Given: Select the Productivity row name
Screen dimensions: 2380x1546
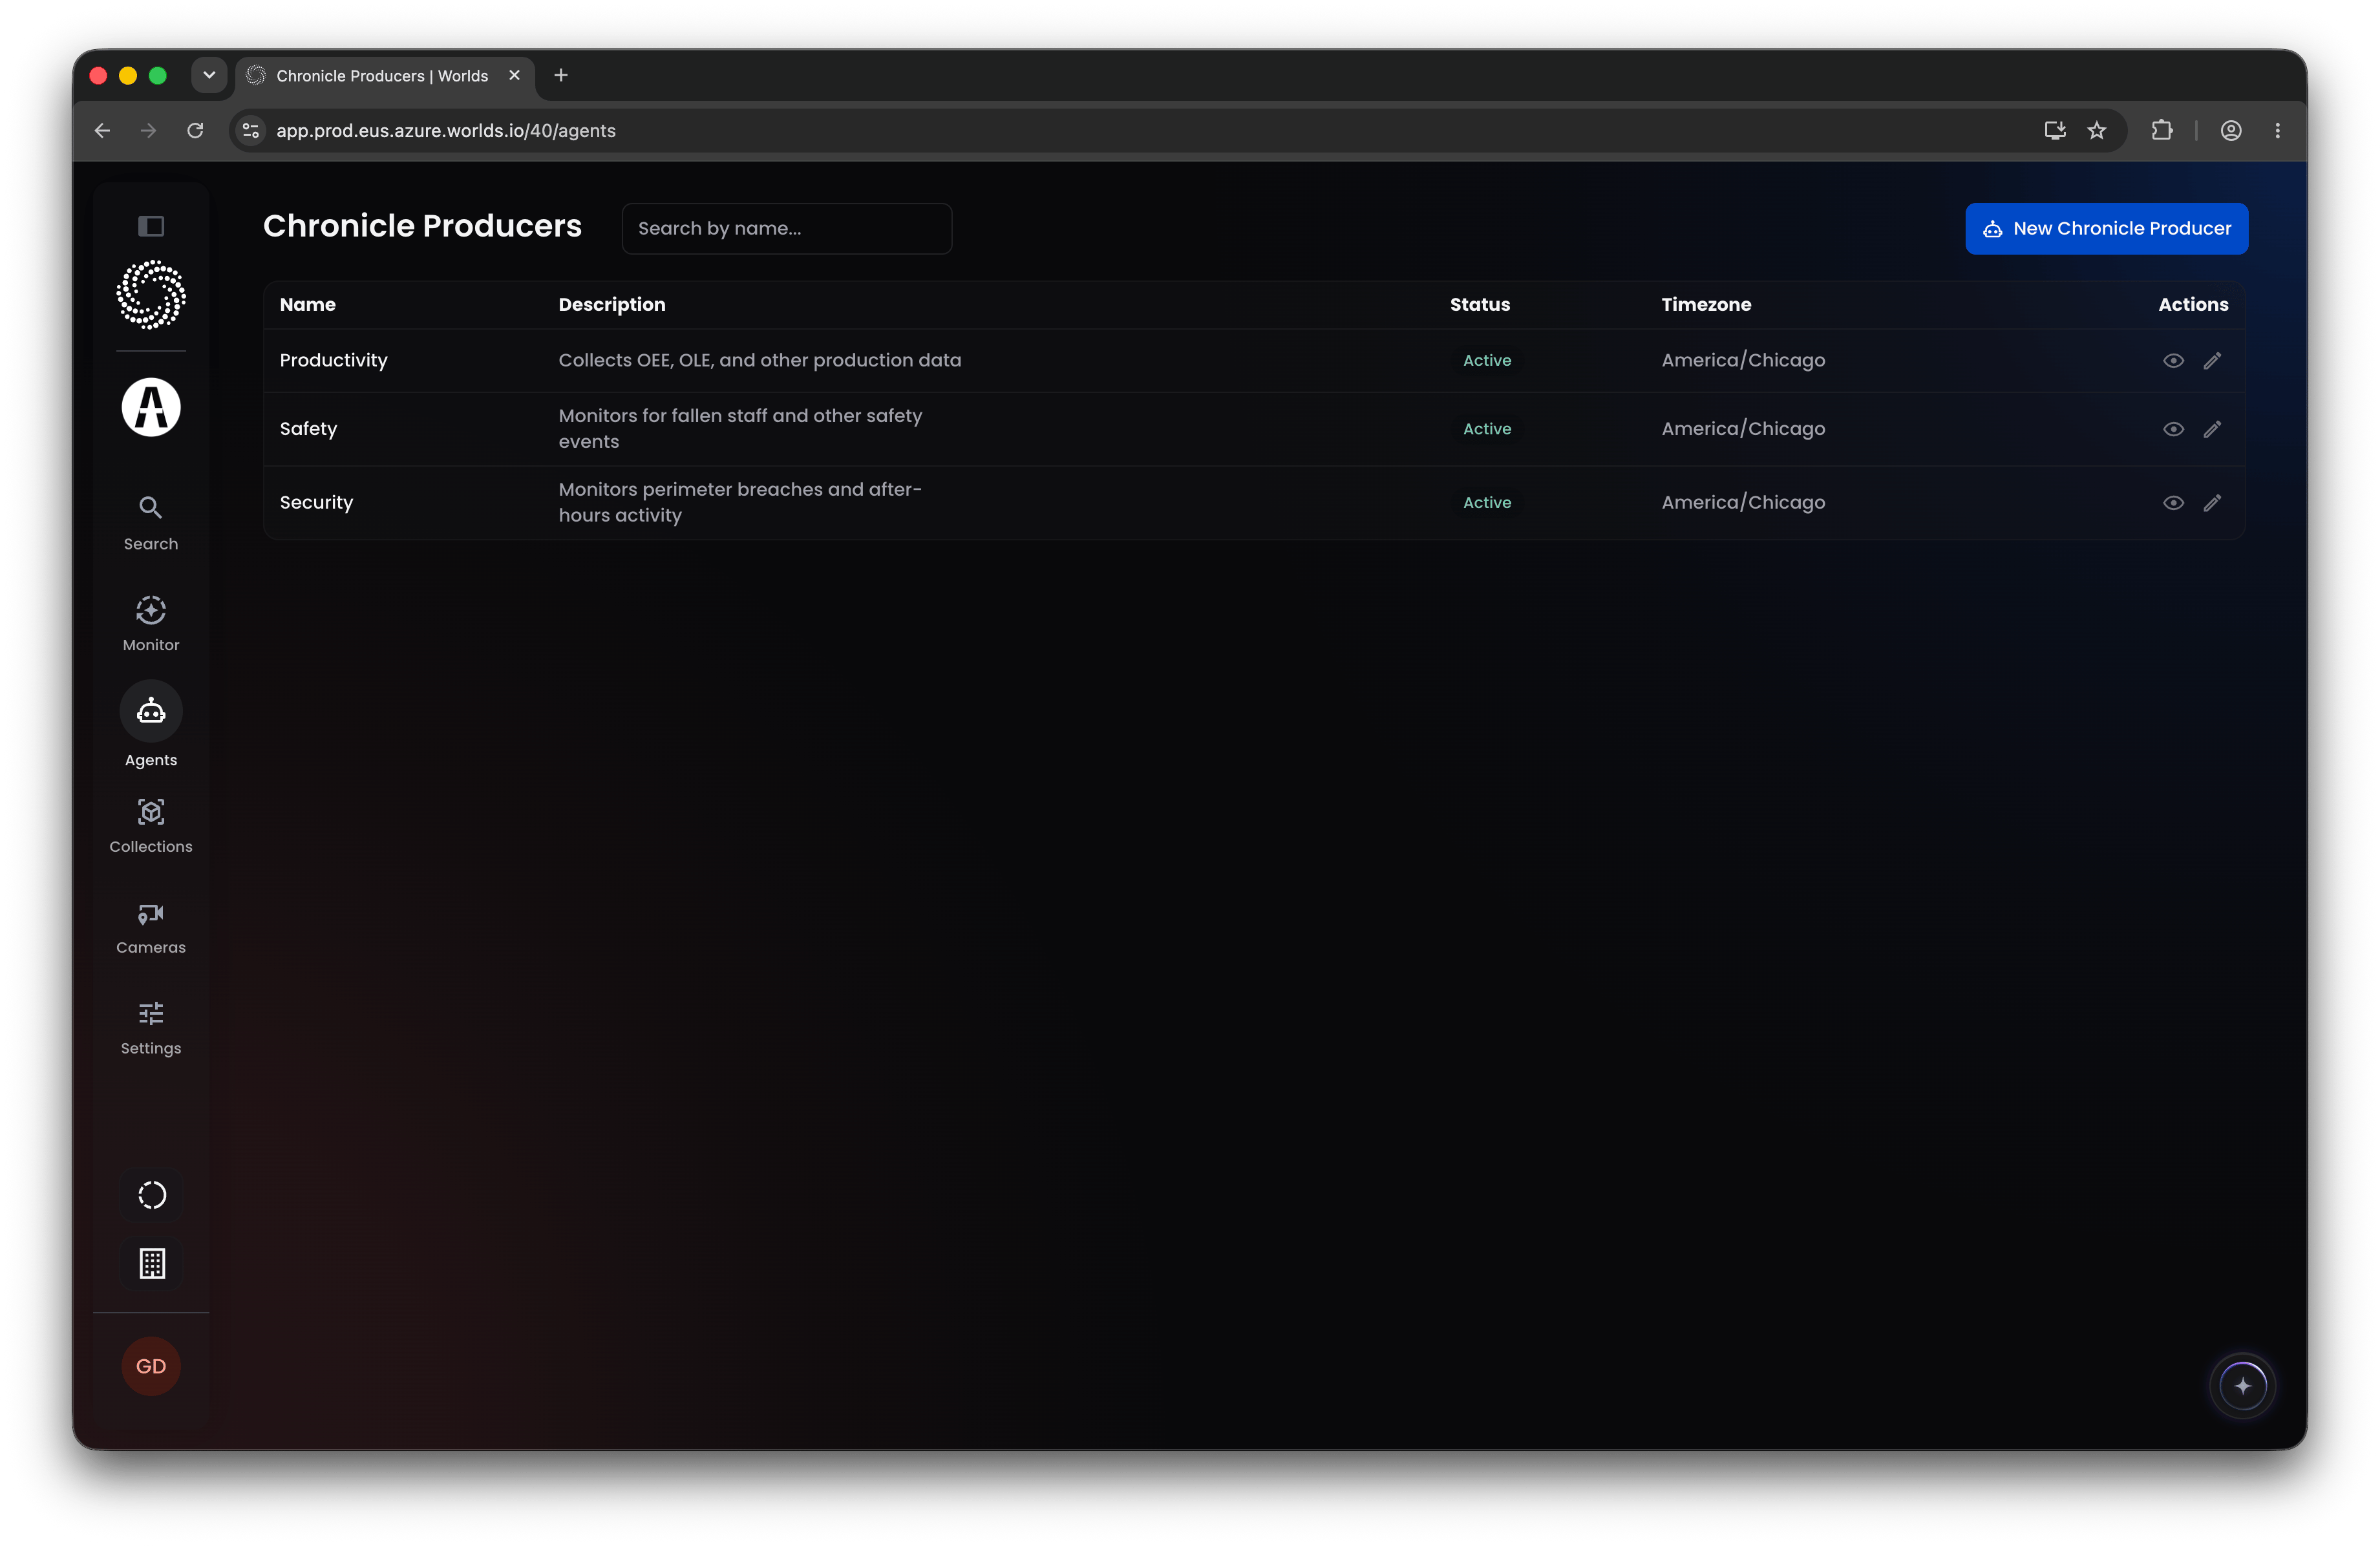Looking at the screenshot, I should [333, 360].
